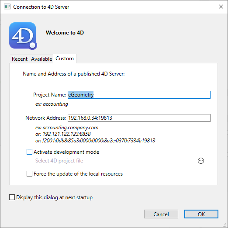Screen dimensions: 228x228
Task: Toggle Display this dialog at next startup
Action: pyautogui.click(x=12, y=197)
